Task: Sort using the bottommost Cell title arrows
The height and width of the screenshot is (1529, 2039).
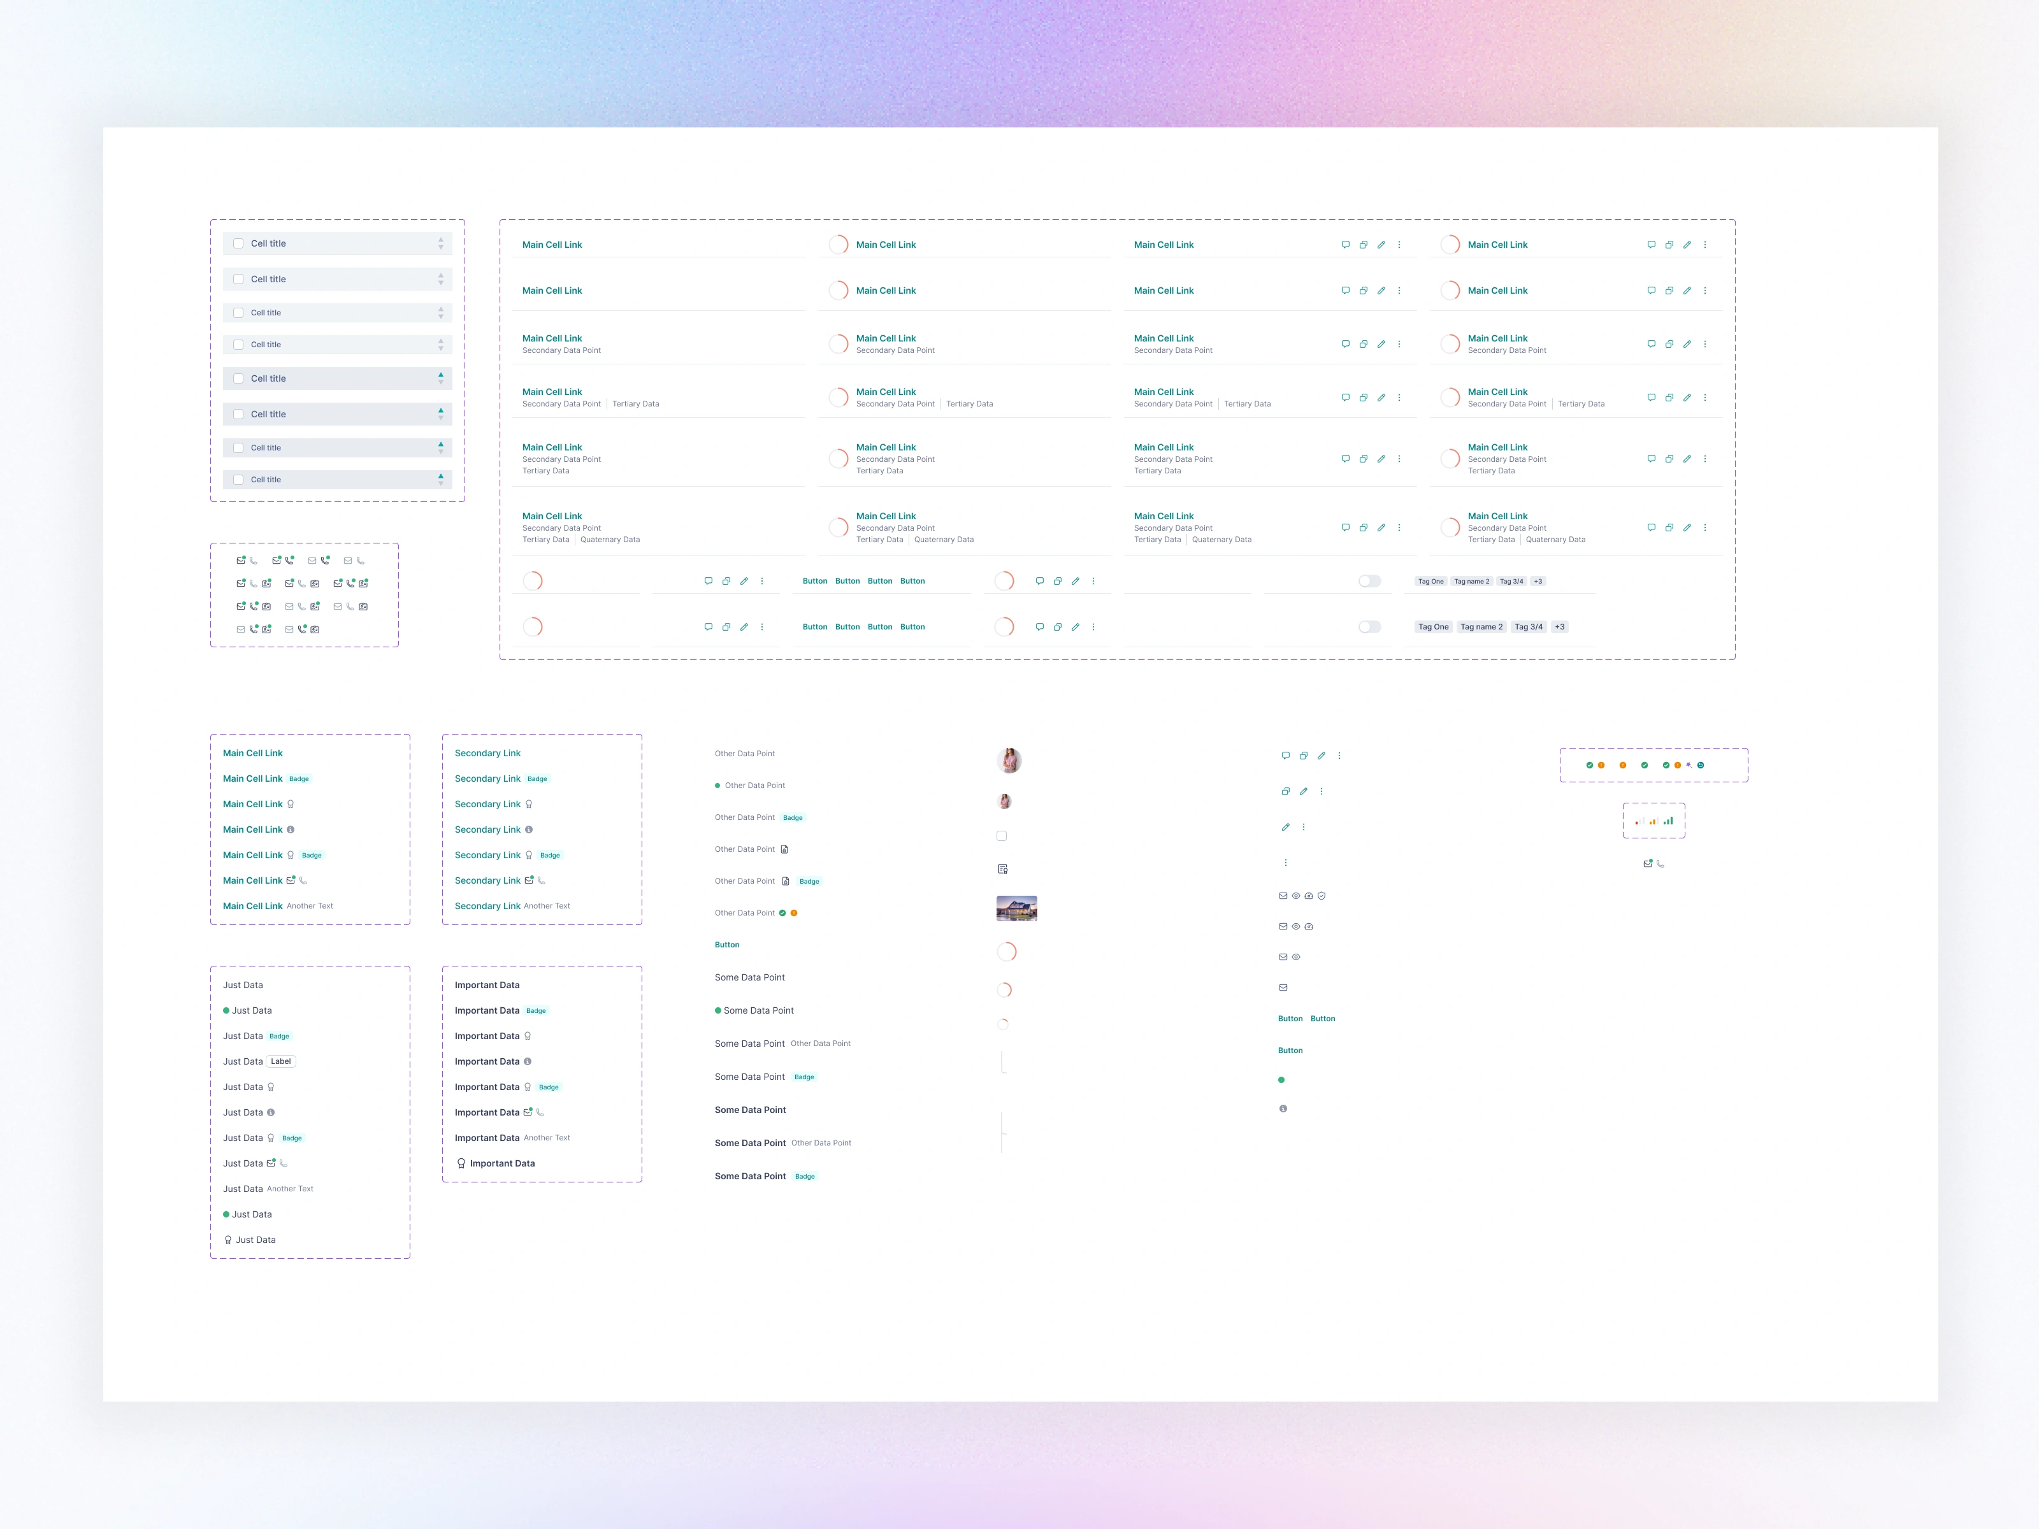Action: (441, 479)
